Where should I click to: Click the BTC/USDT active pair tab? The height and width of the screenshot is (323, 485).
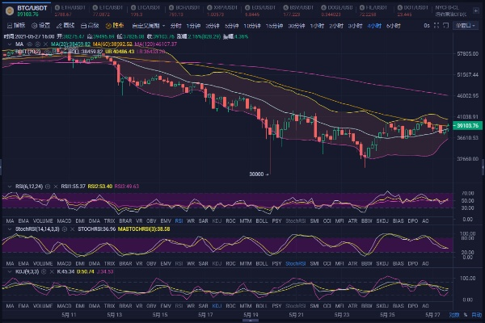coord(27,10)
